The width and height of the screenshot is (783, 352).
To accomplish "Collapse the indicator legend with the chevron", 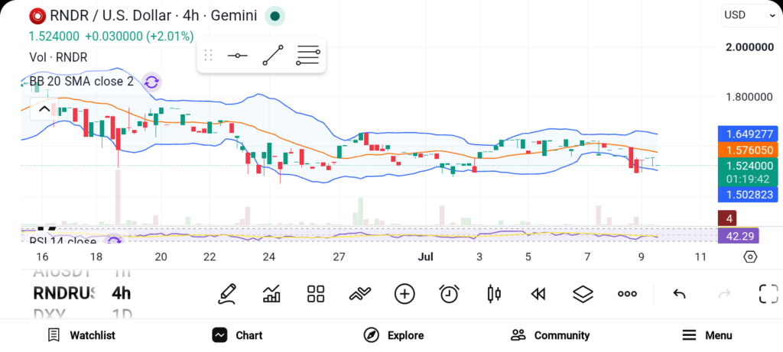I will [x=44, y=109].
